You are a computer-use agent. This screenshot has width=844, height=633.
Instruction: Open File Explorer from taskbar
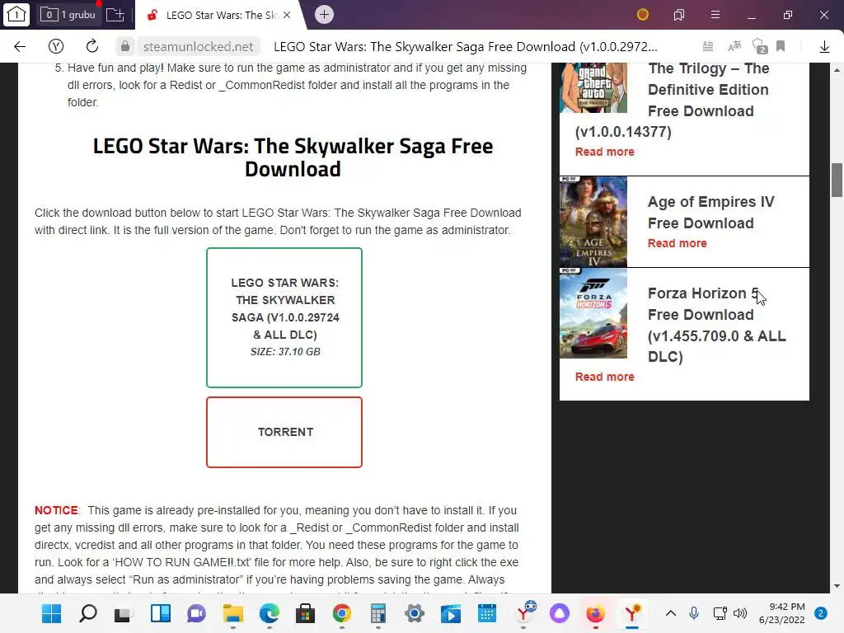coord(233,613)
